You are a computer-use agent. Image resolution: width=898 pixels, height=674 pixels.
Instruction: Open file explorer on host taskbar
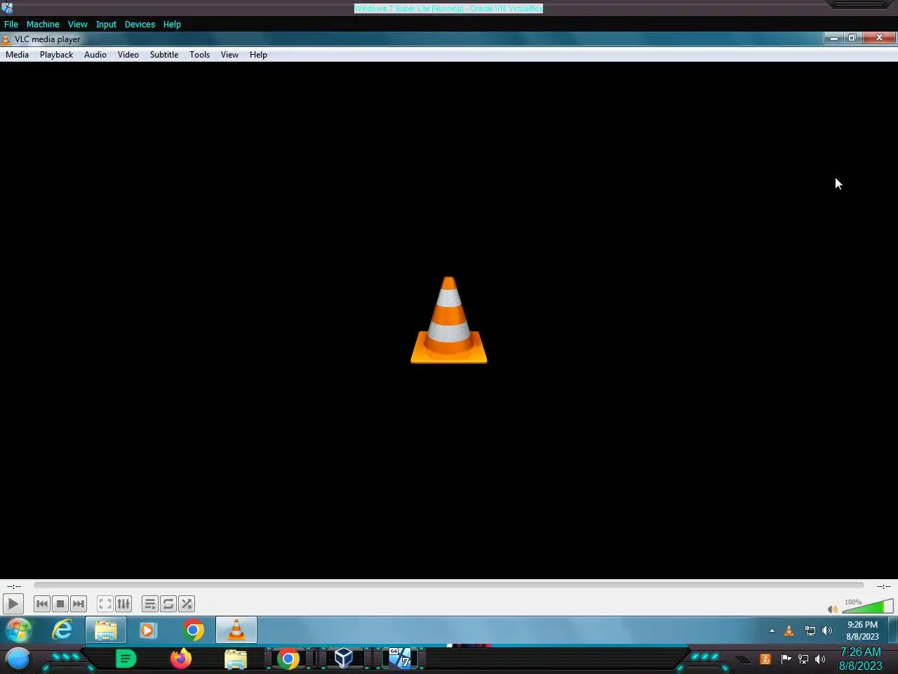pyautogui.click(x=236, y=659)
